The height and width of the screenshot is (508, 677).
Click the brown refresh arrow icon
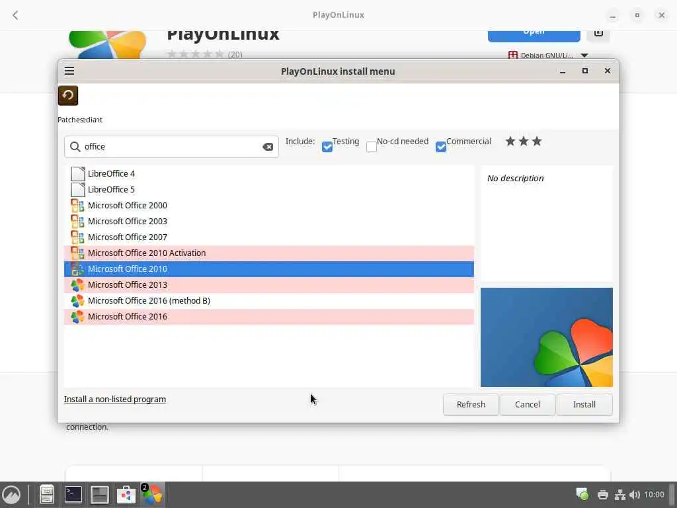coord(68,95)
